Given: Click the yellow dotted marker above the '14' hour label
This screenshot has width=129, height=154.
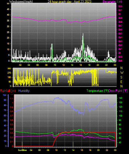Looking at the screenshot, I should pos(73,144).
